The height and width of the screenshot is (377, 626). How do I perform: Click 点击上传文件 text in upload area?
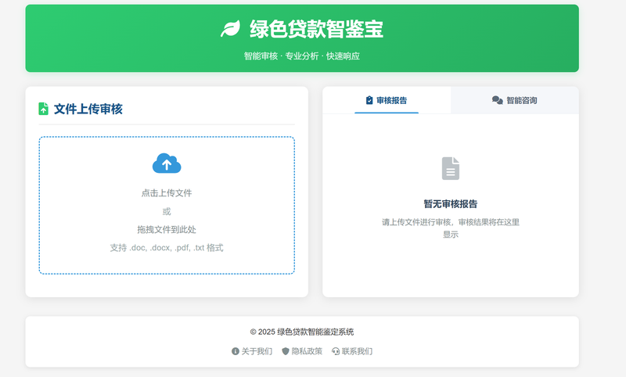pyautogui.click(x=167, y=193)
